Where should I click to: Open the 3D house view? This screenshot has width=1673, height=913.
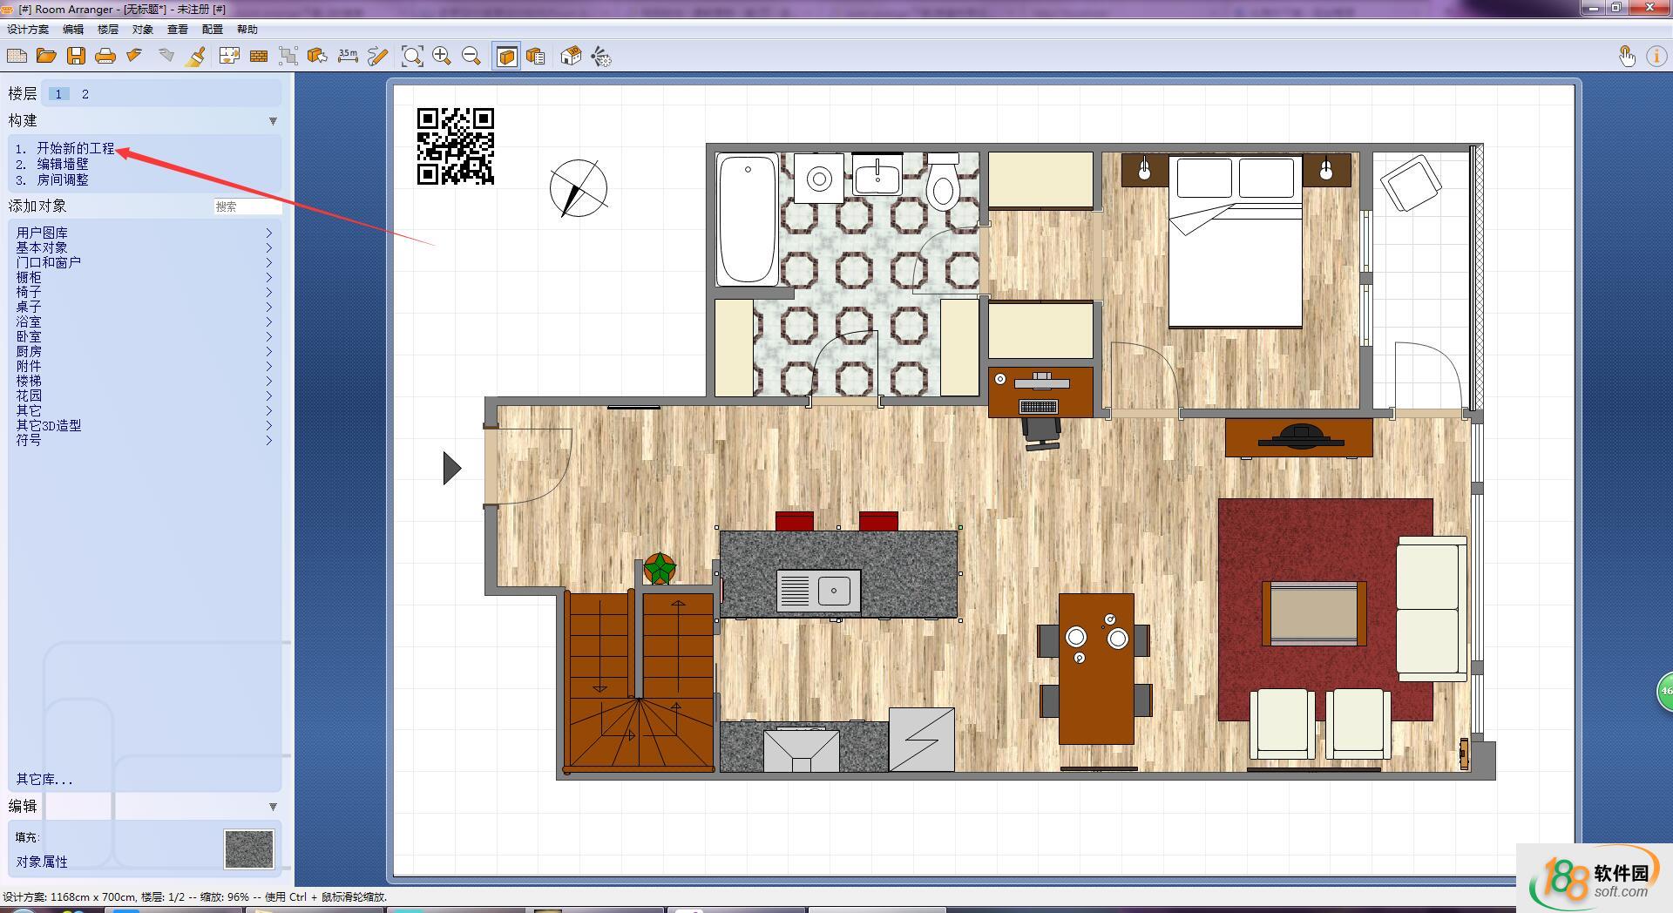click(x=571, y=57)
